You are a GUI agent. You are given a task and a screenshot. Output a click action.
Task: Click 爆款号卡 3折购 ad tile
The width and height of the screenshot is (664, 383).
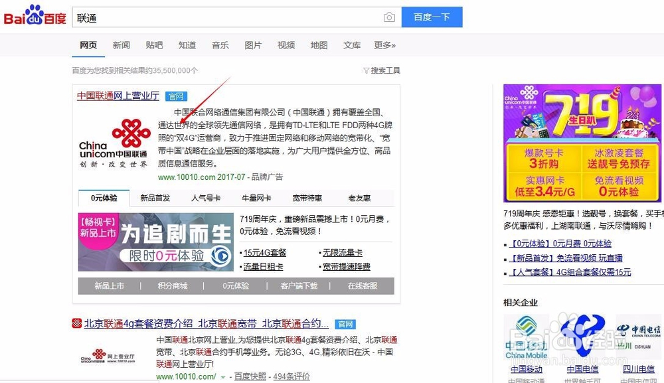(544, 158)
